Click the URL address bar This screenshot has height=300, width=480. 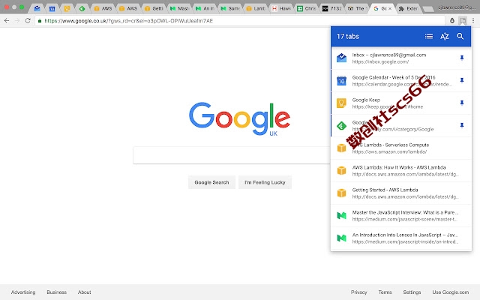(x=238, y=21)
